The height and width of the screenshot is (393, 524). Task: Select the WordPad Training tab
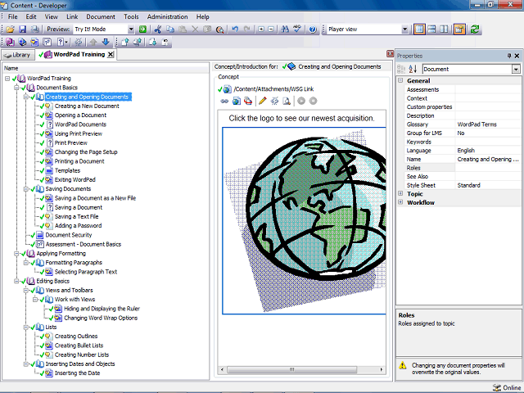point(75,55)
